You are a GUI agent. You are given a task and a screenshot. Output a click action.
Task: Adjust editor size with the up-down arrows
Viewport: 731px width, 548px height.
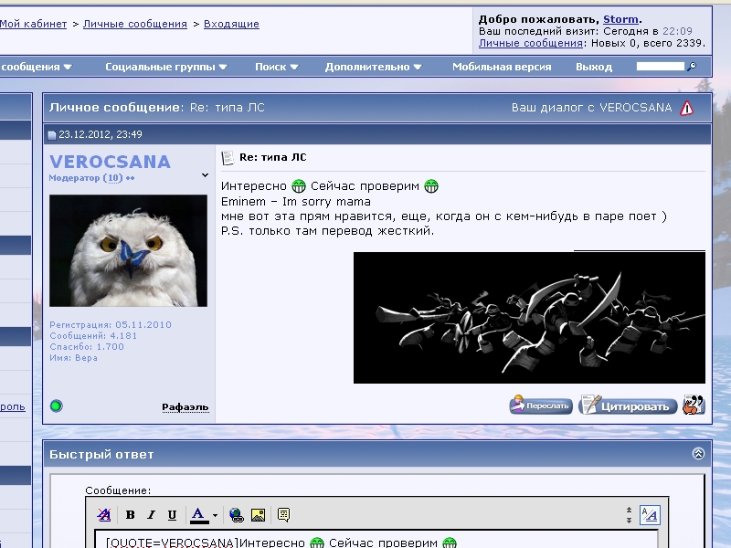pyautogui.click(x=629, y=515)
